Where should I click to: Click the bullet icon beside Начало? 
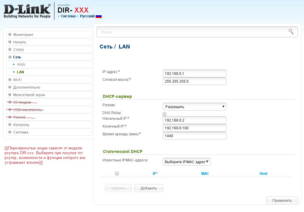pyautogui.click(x=10, y=42)
